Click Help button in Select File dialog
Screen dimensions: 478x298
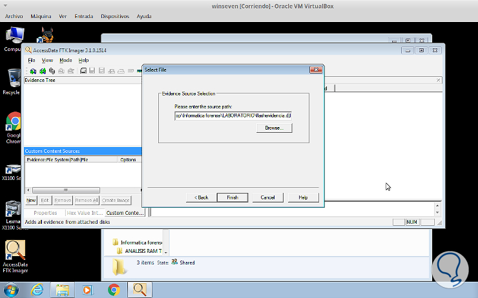[303, 197]
